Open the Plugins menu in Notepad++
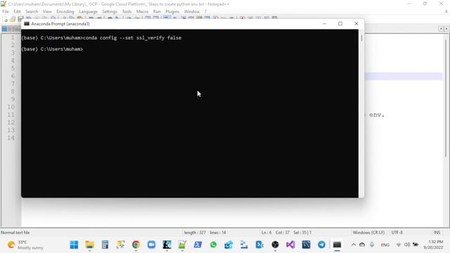 [x=172, y=11]
